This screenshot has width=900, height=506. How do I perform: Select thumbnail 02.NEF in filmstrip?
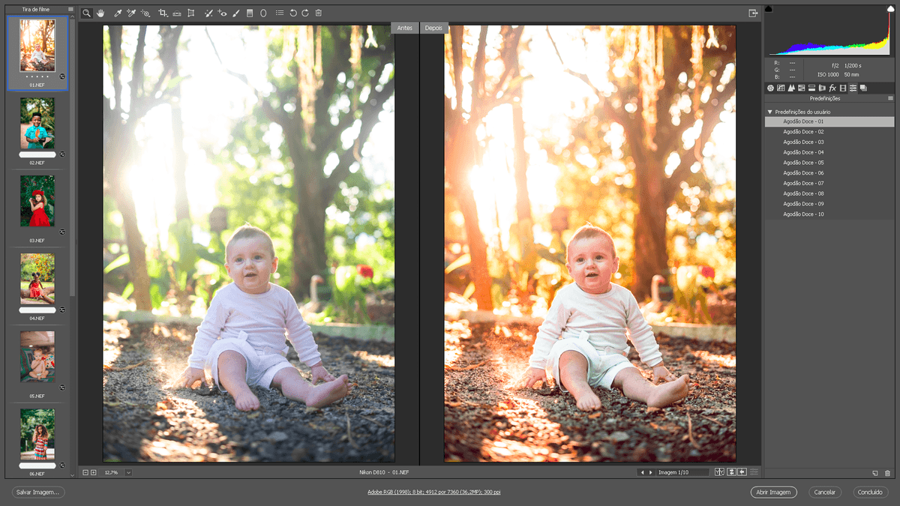pos(37,123)
